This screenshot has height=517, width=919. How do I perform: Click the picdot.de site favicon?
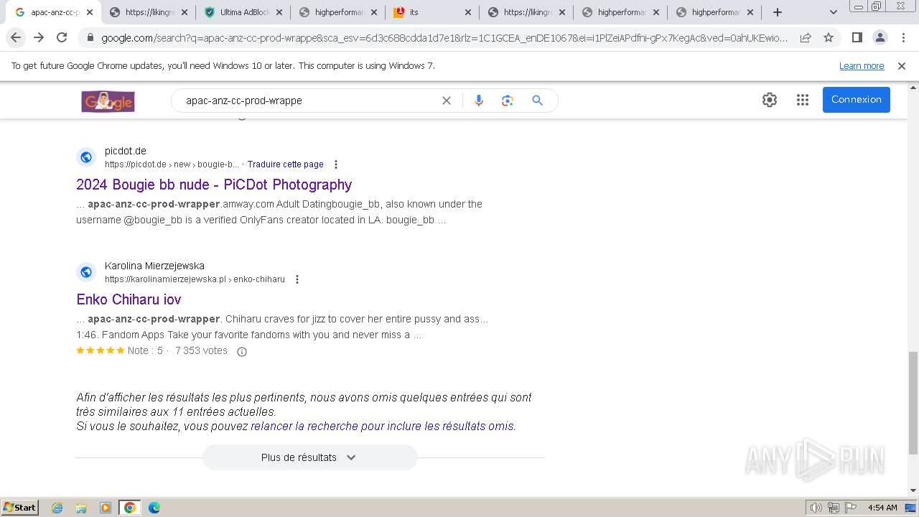(86, 157)
